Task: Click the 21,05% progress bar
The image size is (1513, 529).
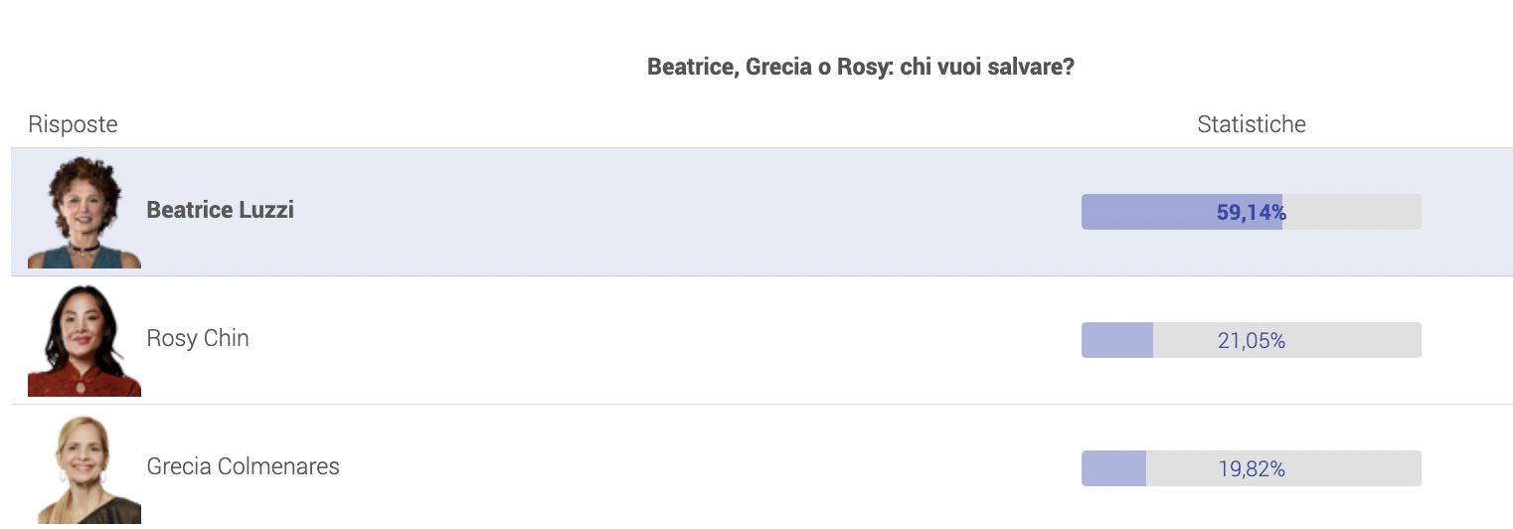Action: (1252, 340)
